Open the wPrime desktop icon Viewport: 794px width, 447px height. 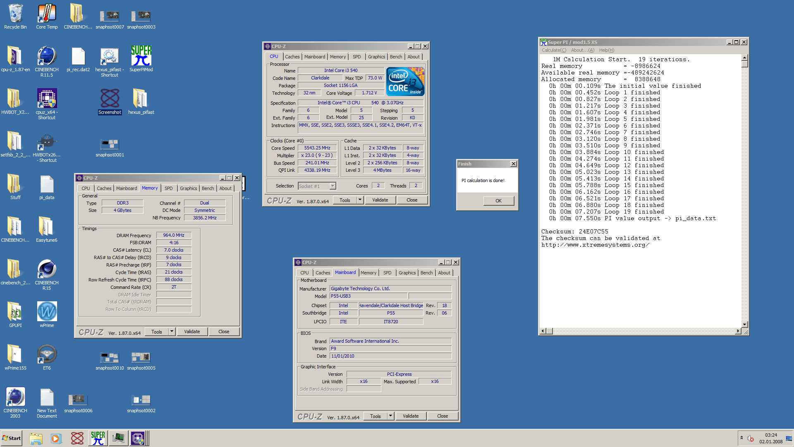click(x=47, y=312)
